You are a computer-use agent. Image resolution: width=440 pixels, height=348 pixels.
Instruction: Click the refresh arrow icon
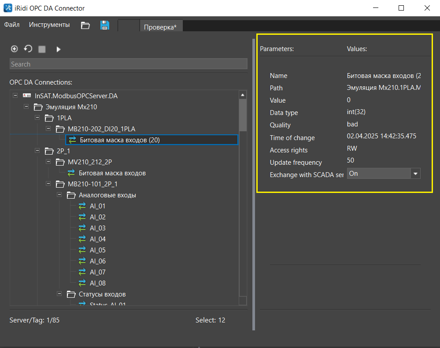[x=28, y=49]
